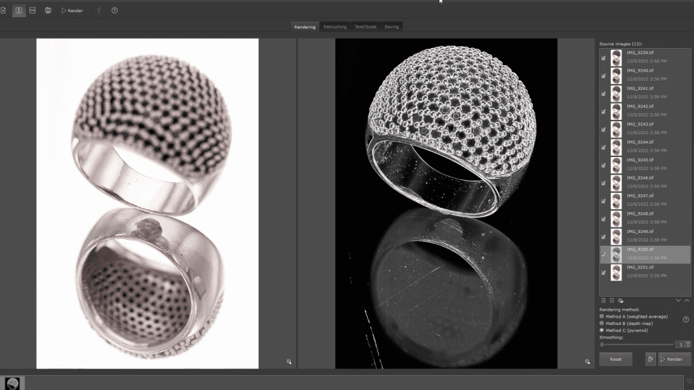694x390 pixels.
Task: Uncheck IMG_9240.tif source image checkbox
Action: [603, 76]
